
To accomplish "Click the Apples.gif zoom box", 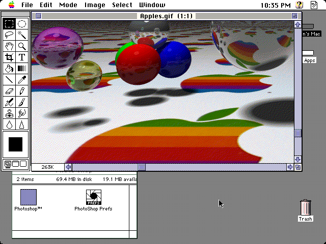I will [294, 16].
